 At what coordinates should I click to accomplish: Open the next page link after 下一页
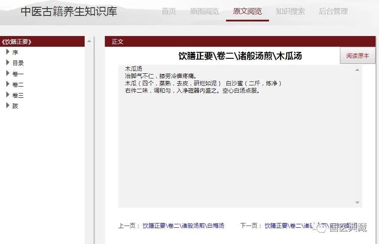click(x=311, y=226)
